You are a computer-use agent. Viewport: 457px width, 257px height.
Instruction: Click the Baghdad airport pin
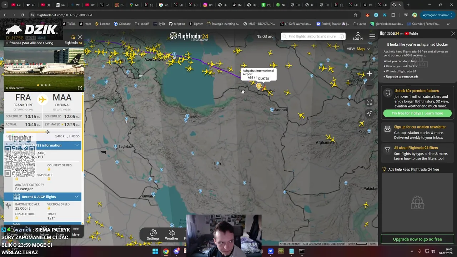click(x=115, y=147)
